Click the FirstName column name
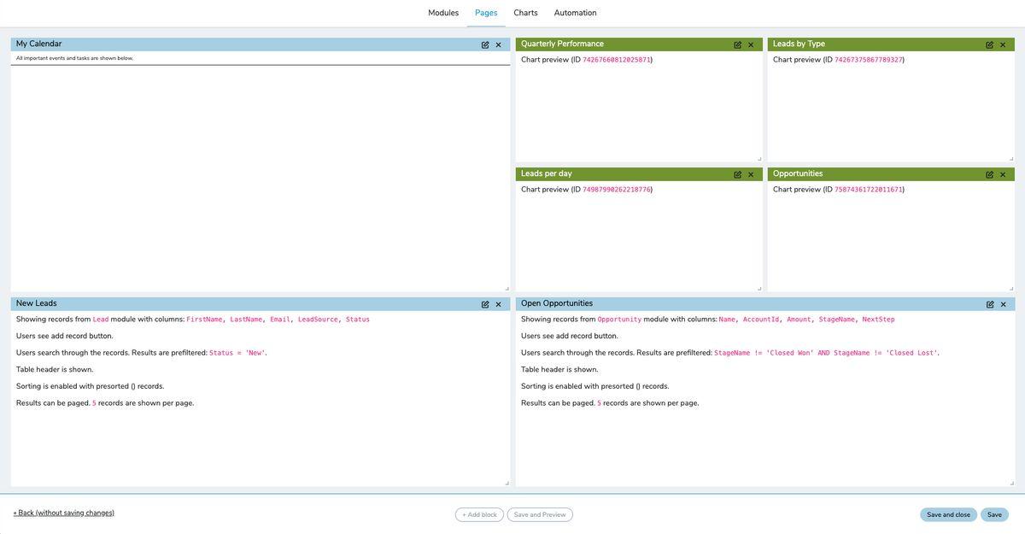Image resolution: width=1025 pixels, height=534 pixels. tap(204, 320)
